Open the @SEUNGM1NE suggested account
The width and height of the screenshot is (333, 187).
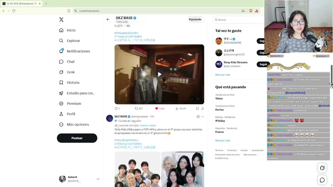[x=233, y=43]
